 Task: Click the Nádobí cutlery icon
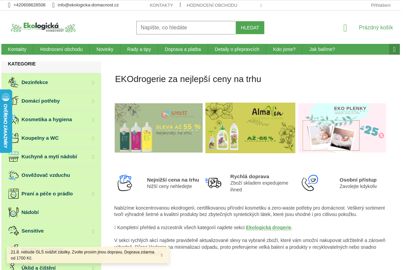tap(14, 212)
